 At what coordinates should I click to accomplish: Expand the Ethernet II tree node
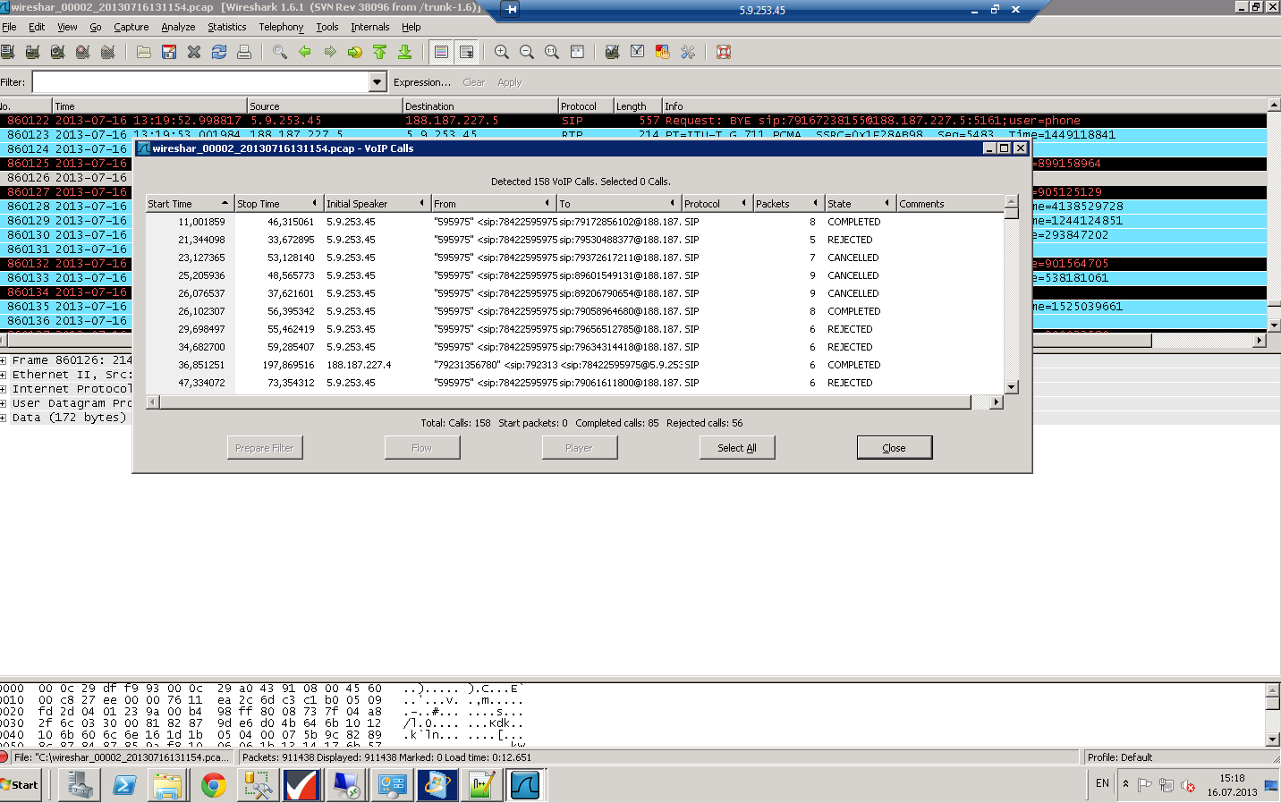(4, 375)
